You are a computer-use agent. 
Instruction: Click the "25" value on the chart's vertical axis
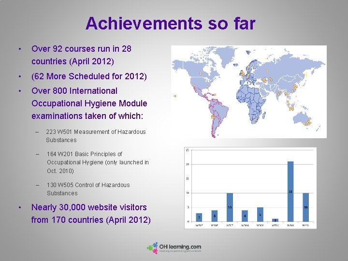(188, 150)
